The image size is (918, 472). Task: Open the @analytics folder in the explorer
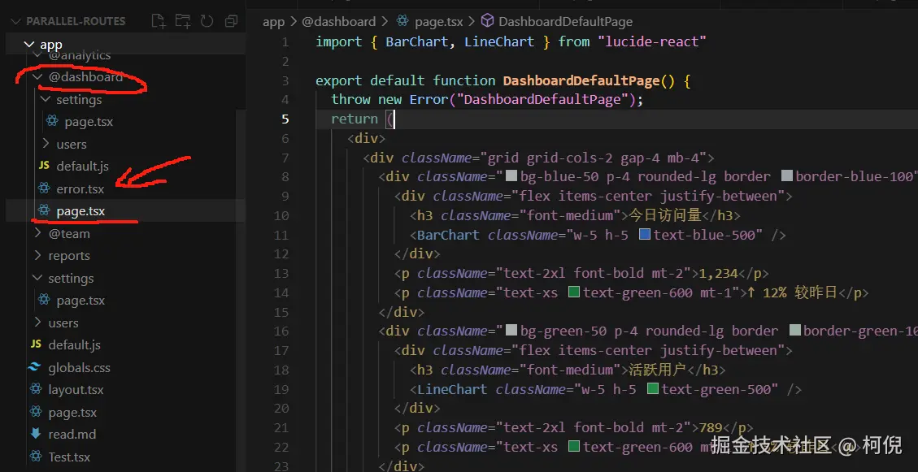79,55
